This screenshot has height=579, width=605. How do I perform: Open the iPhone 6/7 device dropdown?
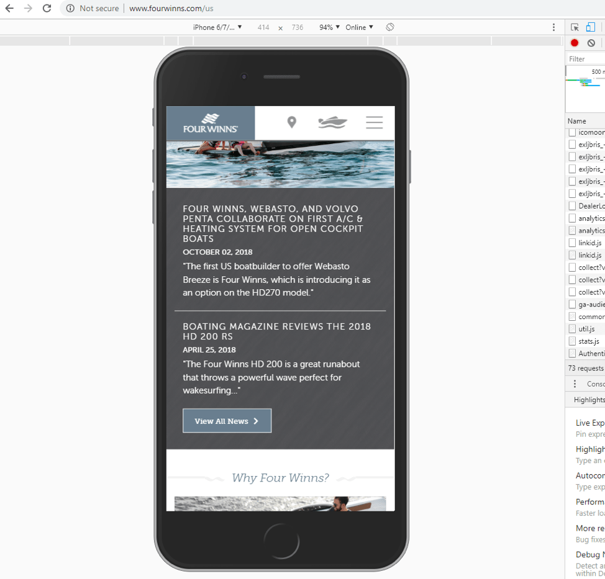[x=217, y=27]
